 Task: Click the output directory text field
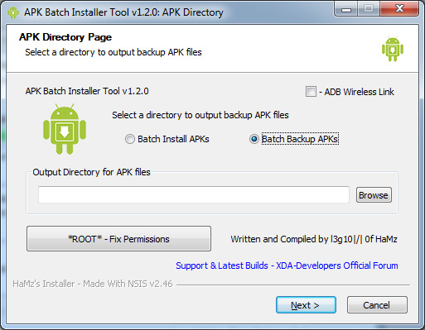coord(194,194)
